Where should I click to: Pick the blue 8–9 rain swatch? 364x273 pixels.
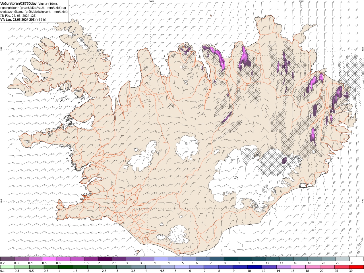pos(226,267)
